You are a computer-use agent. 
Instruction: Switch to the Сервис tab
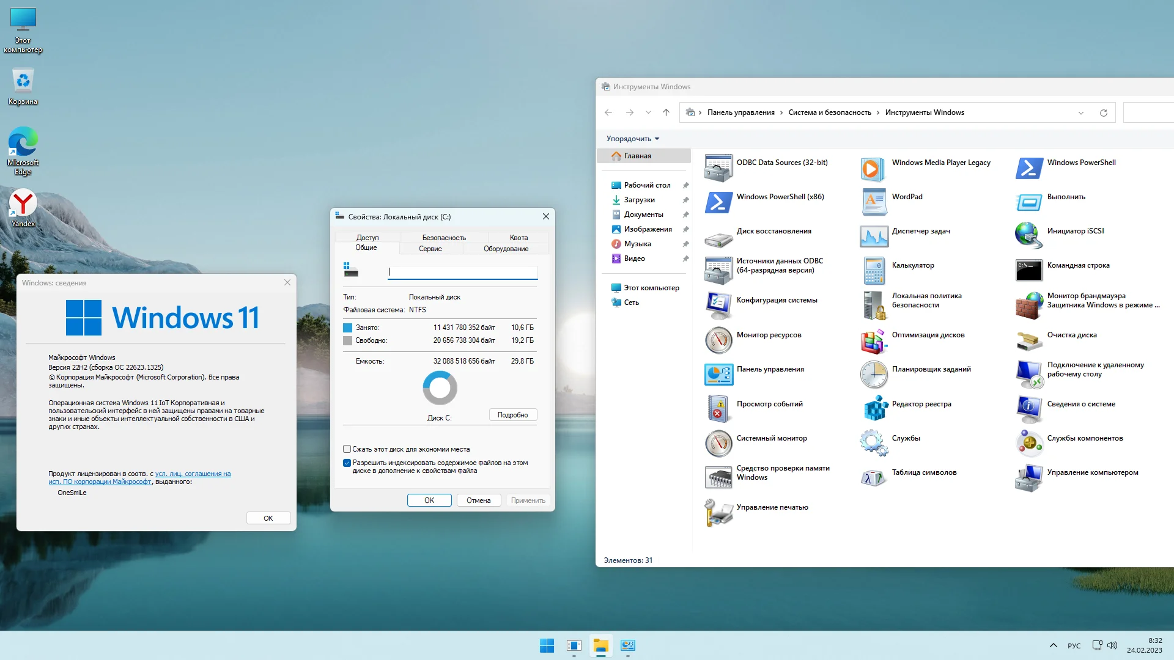coord(430,249)
